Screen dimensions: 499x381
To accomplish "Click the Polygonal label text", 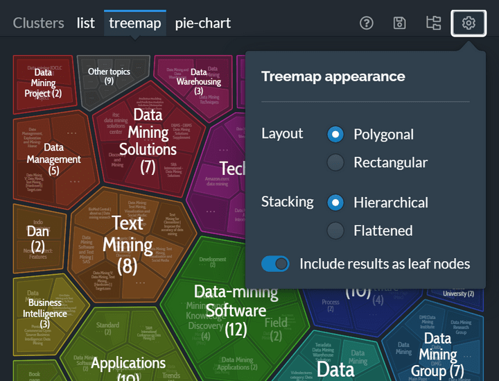I will (383, 135).
